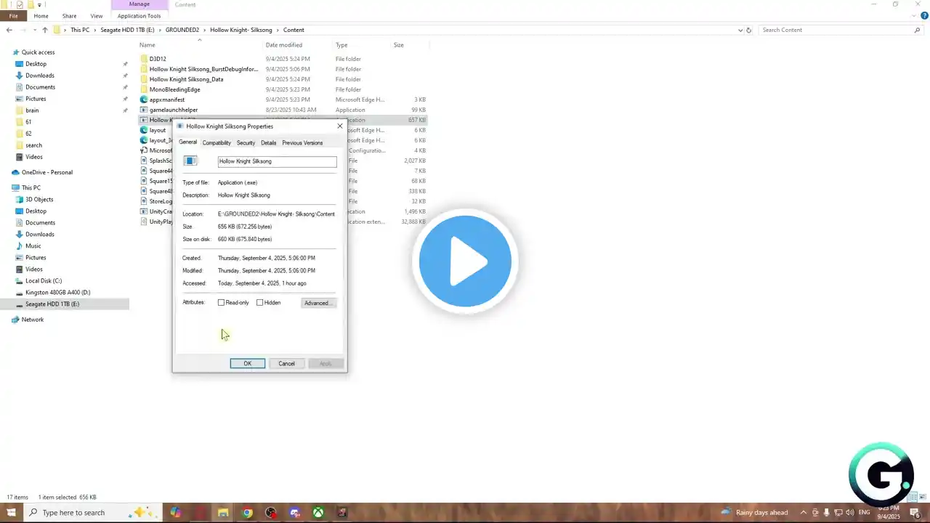This screenshot has height=523, width=930.
Task: Open the Application Tools tab
Action: click(x=139, y=16)
